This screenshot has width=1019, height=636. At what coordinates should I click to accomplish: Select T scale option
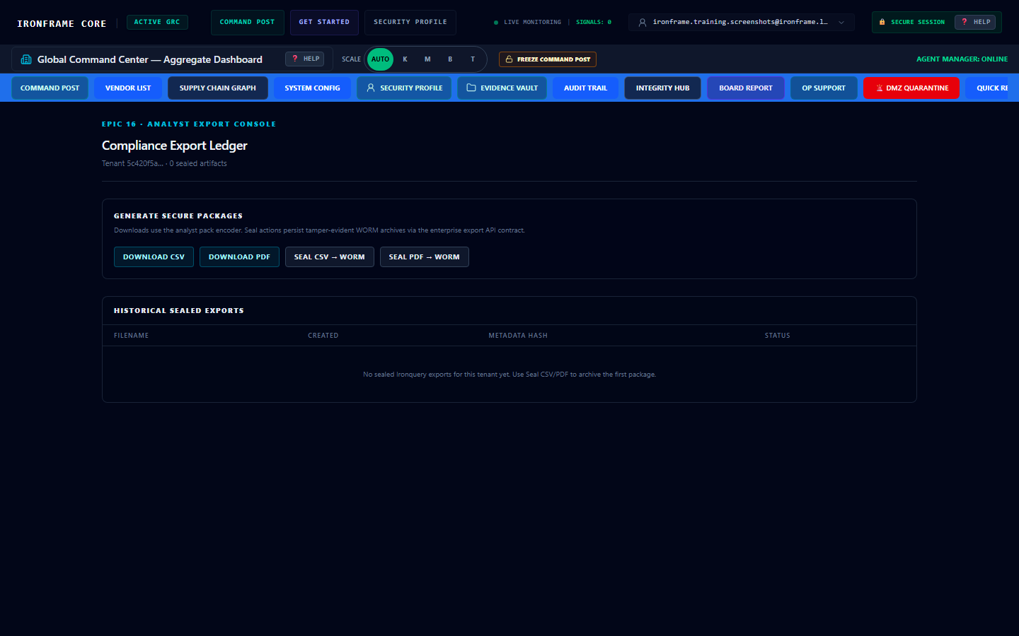(473, 59)
